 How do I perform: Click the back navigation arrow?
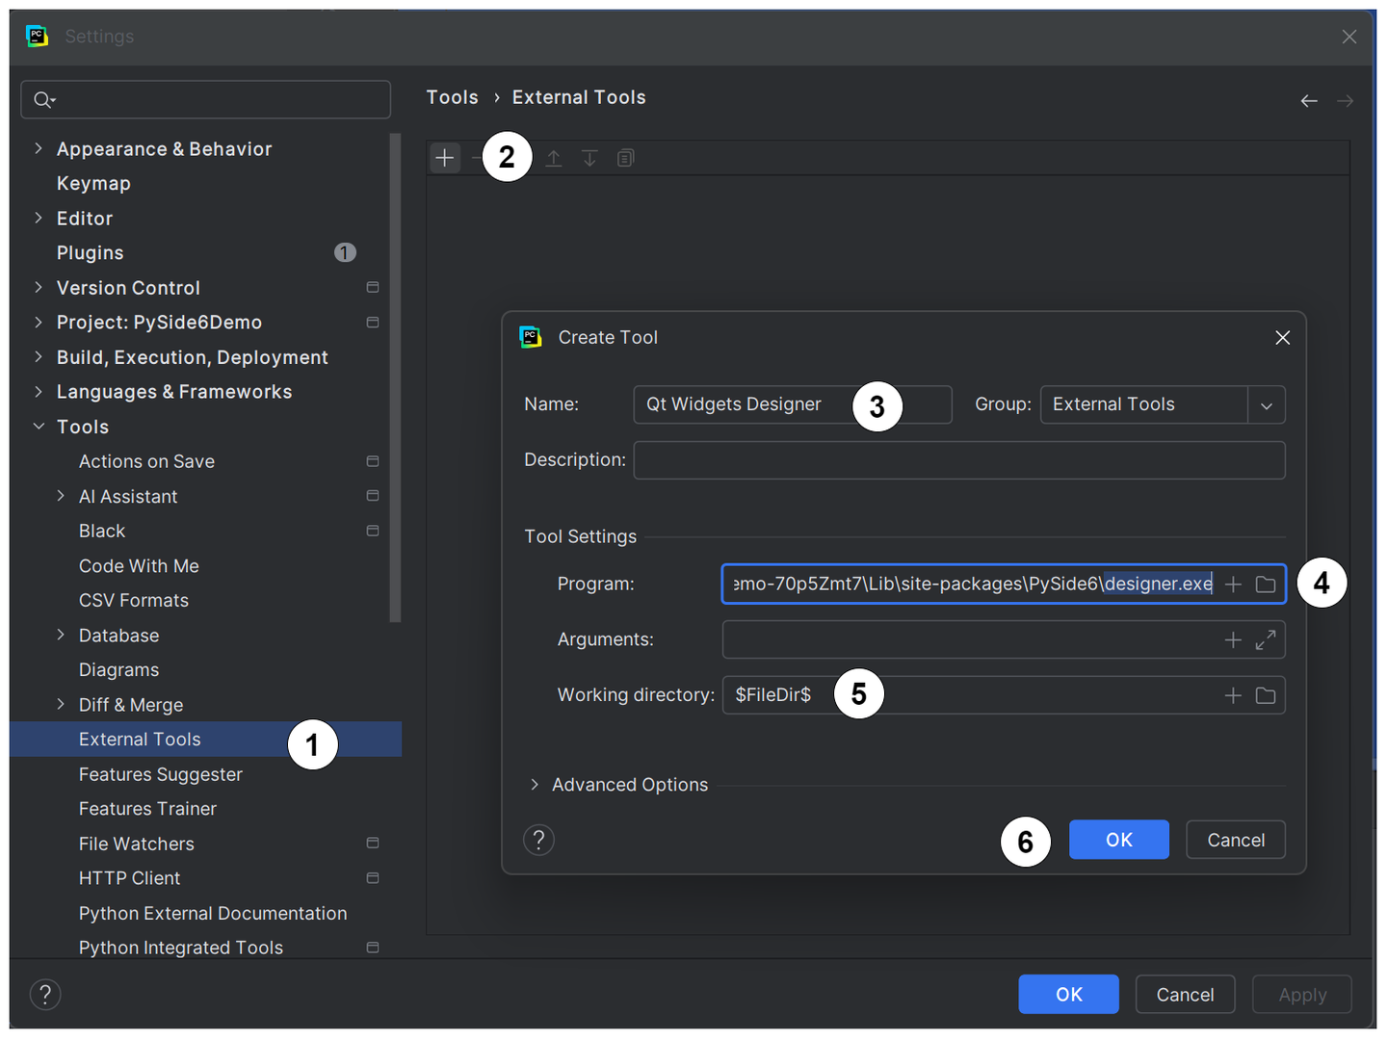[x=1308, y=100]
